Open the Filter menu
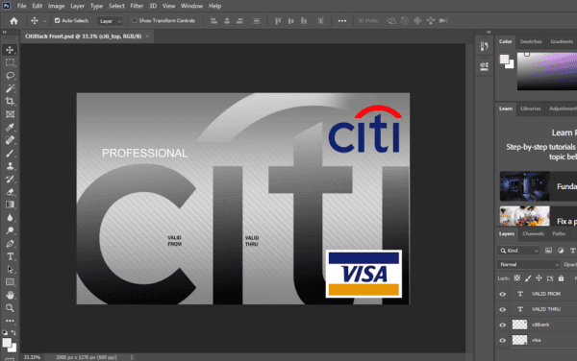Screen dimensions: 577x361 point(137,6)
